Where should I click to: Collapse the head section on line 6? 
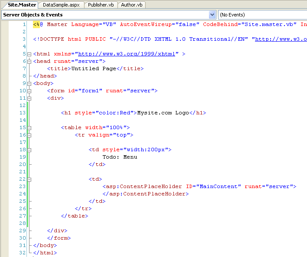pyautogui.click(x=29, y=62)
